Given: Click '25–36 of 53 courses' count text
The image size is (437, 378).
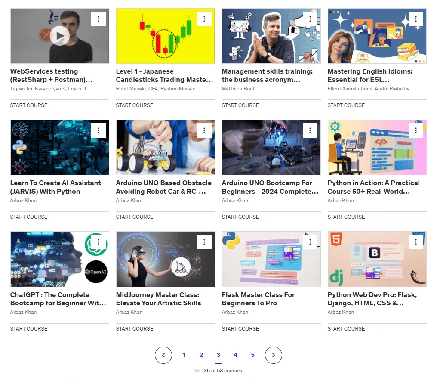Looking at the screenshot, I should point(218,371).
